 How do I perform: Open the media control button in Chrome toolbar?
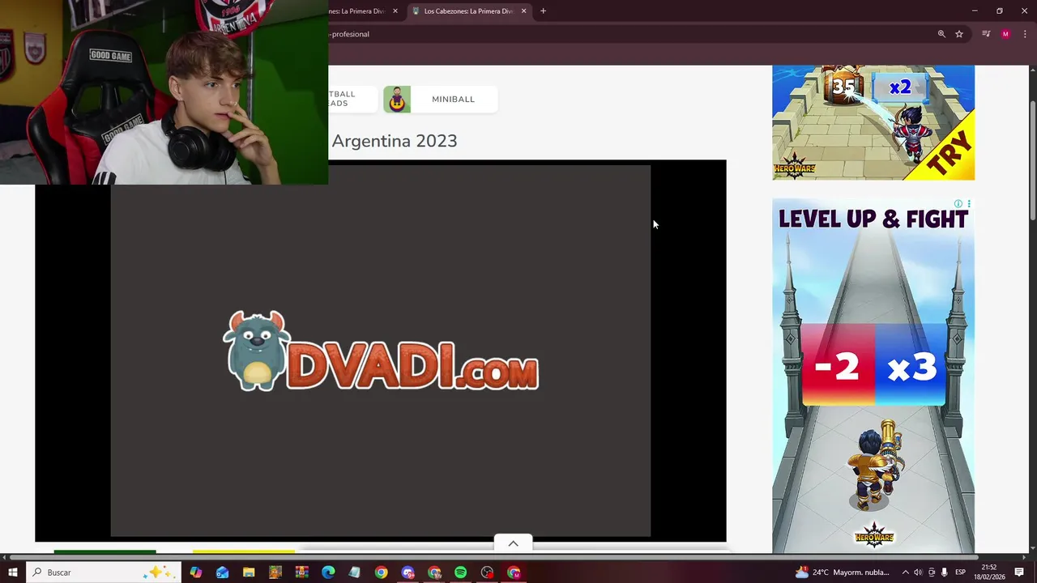coord(986,34)
